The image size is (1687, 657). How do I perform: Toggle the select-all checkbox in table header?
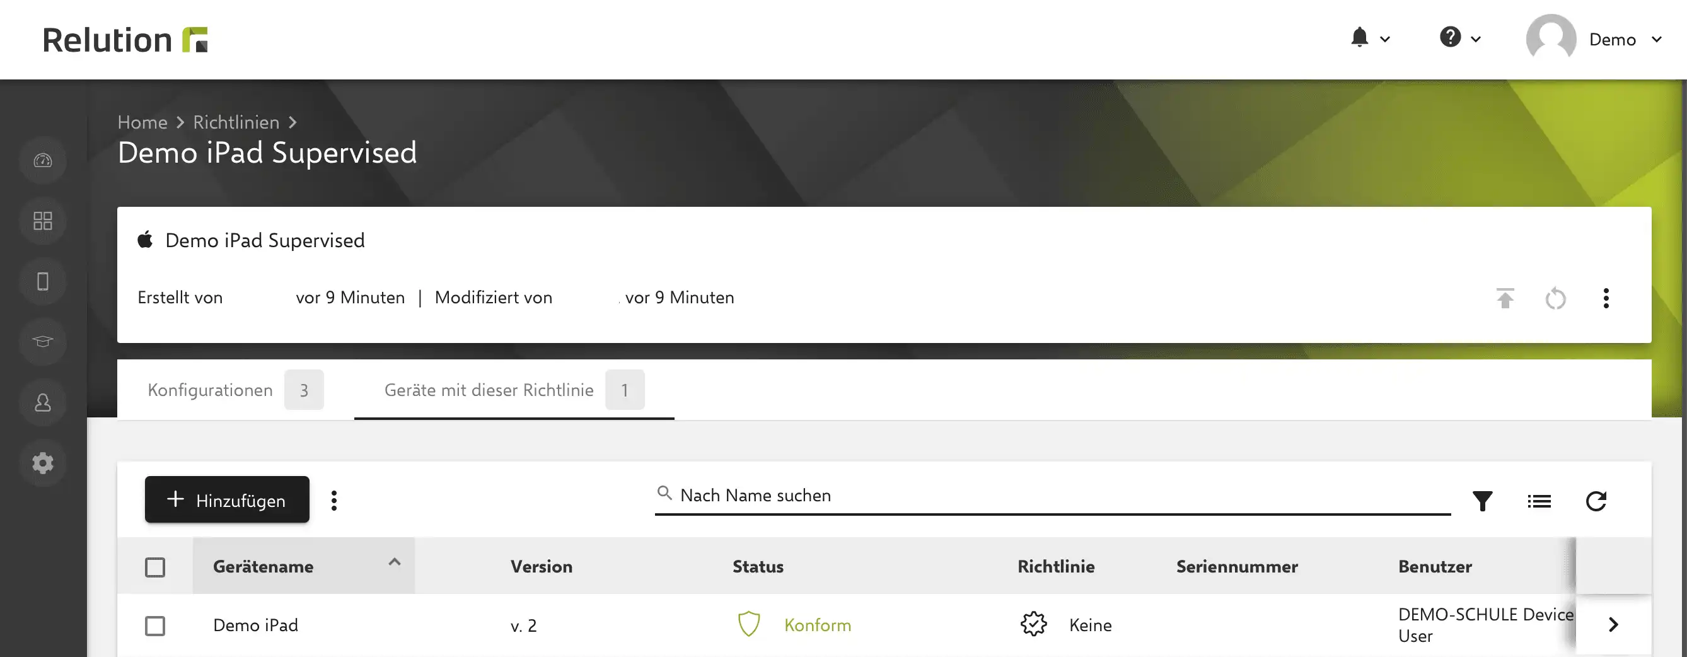[x=155, y=567]
